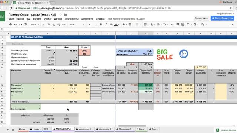The height and width of the screenshot is (133, 237).
Task: Open the Данные menu
Action: click(58, 19)
